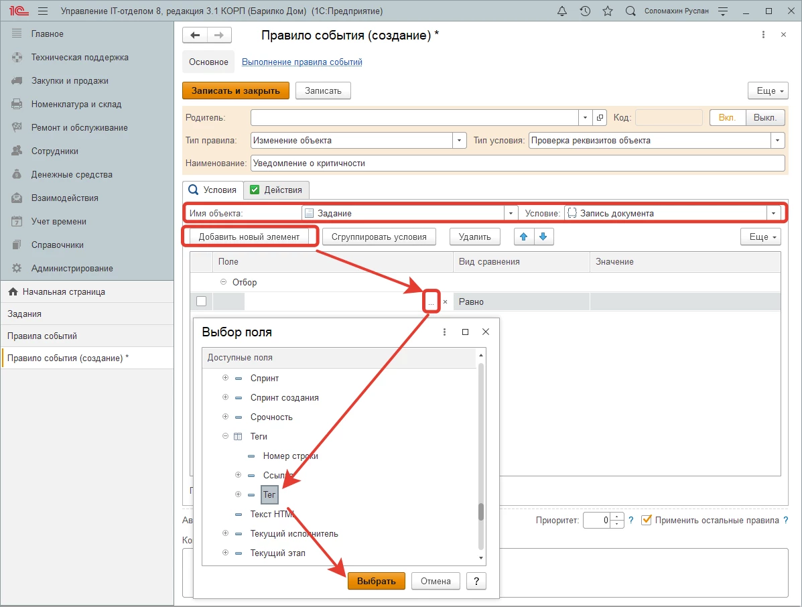Click Записать и закрыть button
The image size is (802, 607).
coord(236,90)
